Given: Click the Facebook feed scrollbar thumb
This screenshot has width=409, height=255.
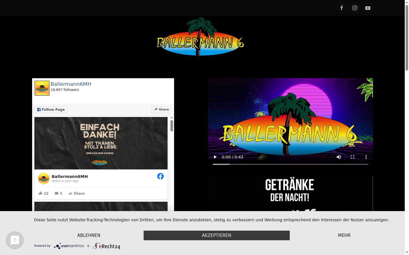Looking at the screenshot, I should point(172,126).
